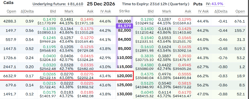
Task: Click the Puts Mark column header
Action: pyautogui.click(x=167, y=11)
